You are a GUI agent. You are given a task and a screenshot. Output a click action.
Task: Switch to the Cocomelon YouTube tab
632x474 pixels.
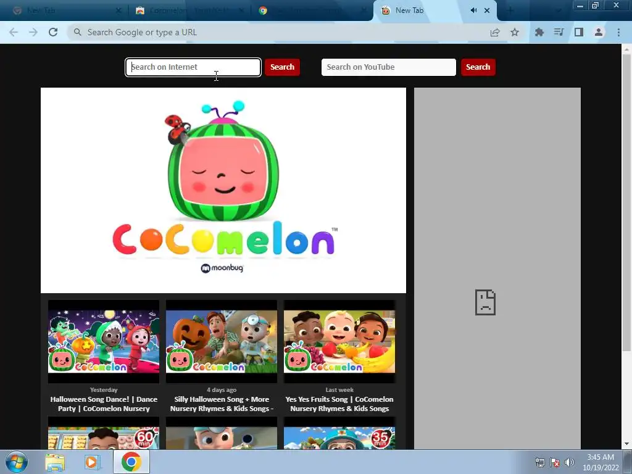(189, 11)
